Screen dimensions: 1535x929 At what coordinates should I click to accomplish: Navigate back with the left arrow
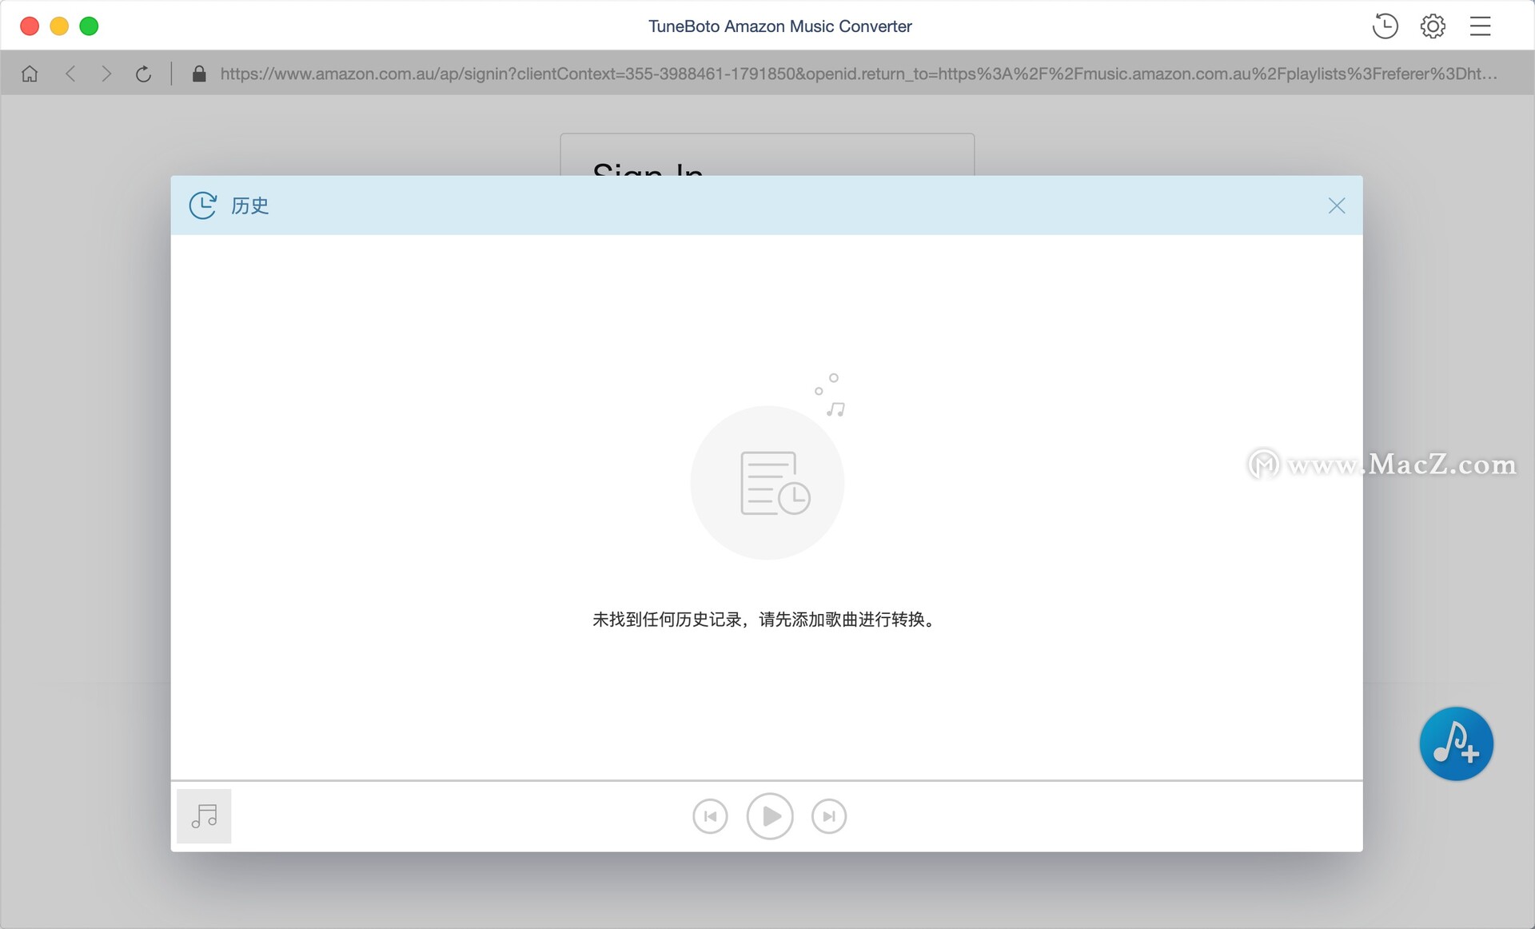coord(71,73)
